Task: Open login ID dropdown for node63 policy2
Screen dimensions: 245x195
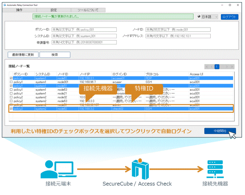Action: click(x=128, y=101)
